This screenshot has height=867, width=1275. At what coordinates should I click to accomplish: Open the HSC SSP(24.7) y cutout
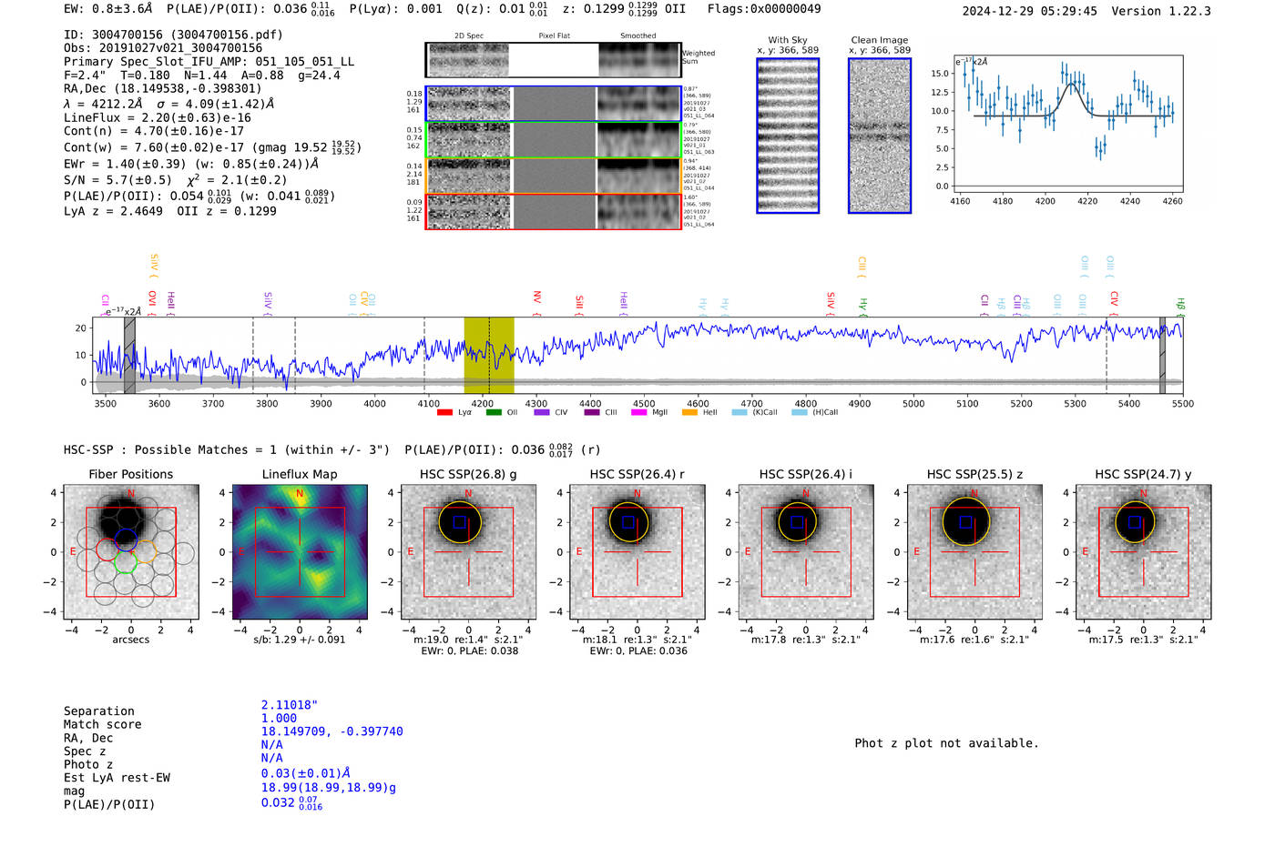point(1144,552)
